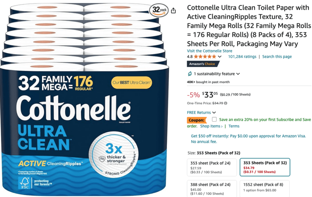Screen dimensions: 312x197
Task: Click the info icon beside One-Time Price
Action: click(226, 103)
